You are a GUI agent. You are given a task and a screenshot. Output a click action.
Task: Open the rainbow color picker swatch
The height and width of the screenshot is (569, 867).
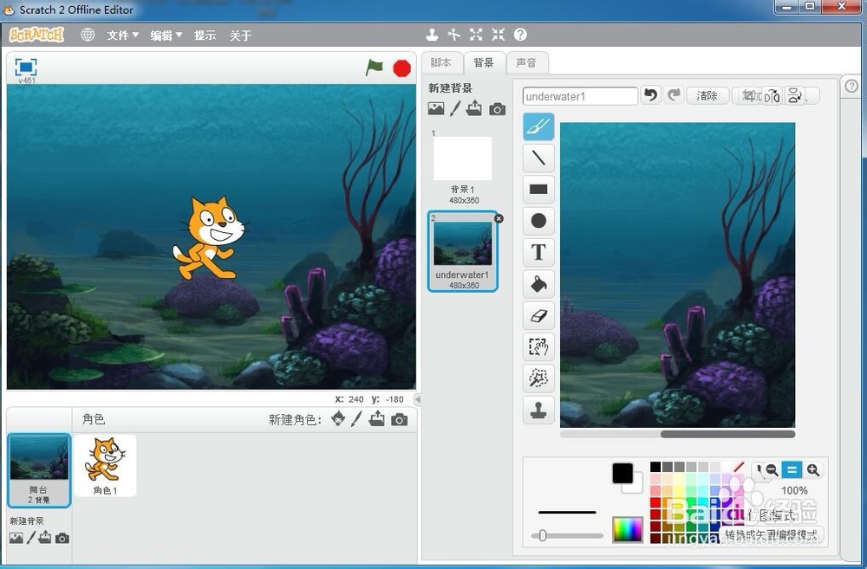[628, 530]
